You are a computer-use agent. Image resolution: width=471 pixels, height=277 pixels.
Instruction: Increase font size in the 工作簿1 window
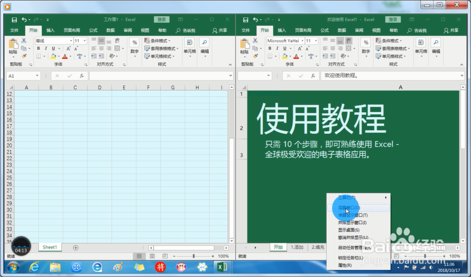68,48
